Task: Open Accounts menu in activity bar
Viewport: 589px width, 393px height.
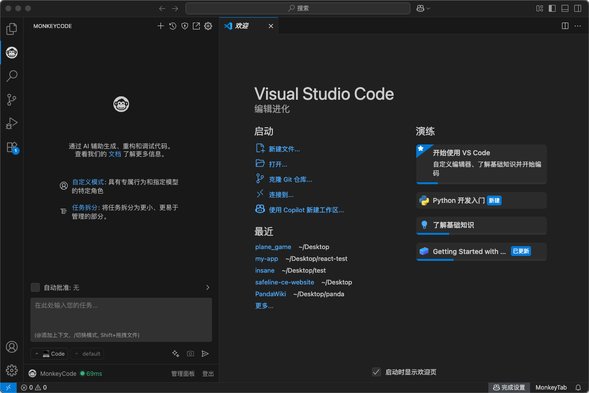Action: tap(12, 347)
